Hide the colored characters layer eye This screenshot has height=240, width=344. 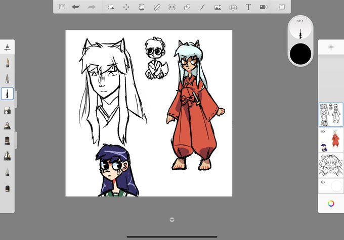coord(323,131)
